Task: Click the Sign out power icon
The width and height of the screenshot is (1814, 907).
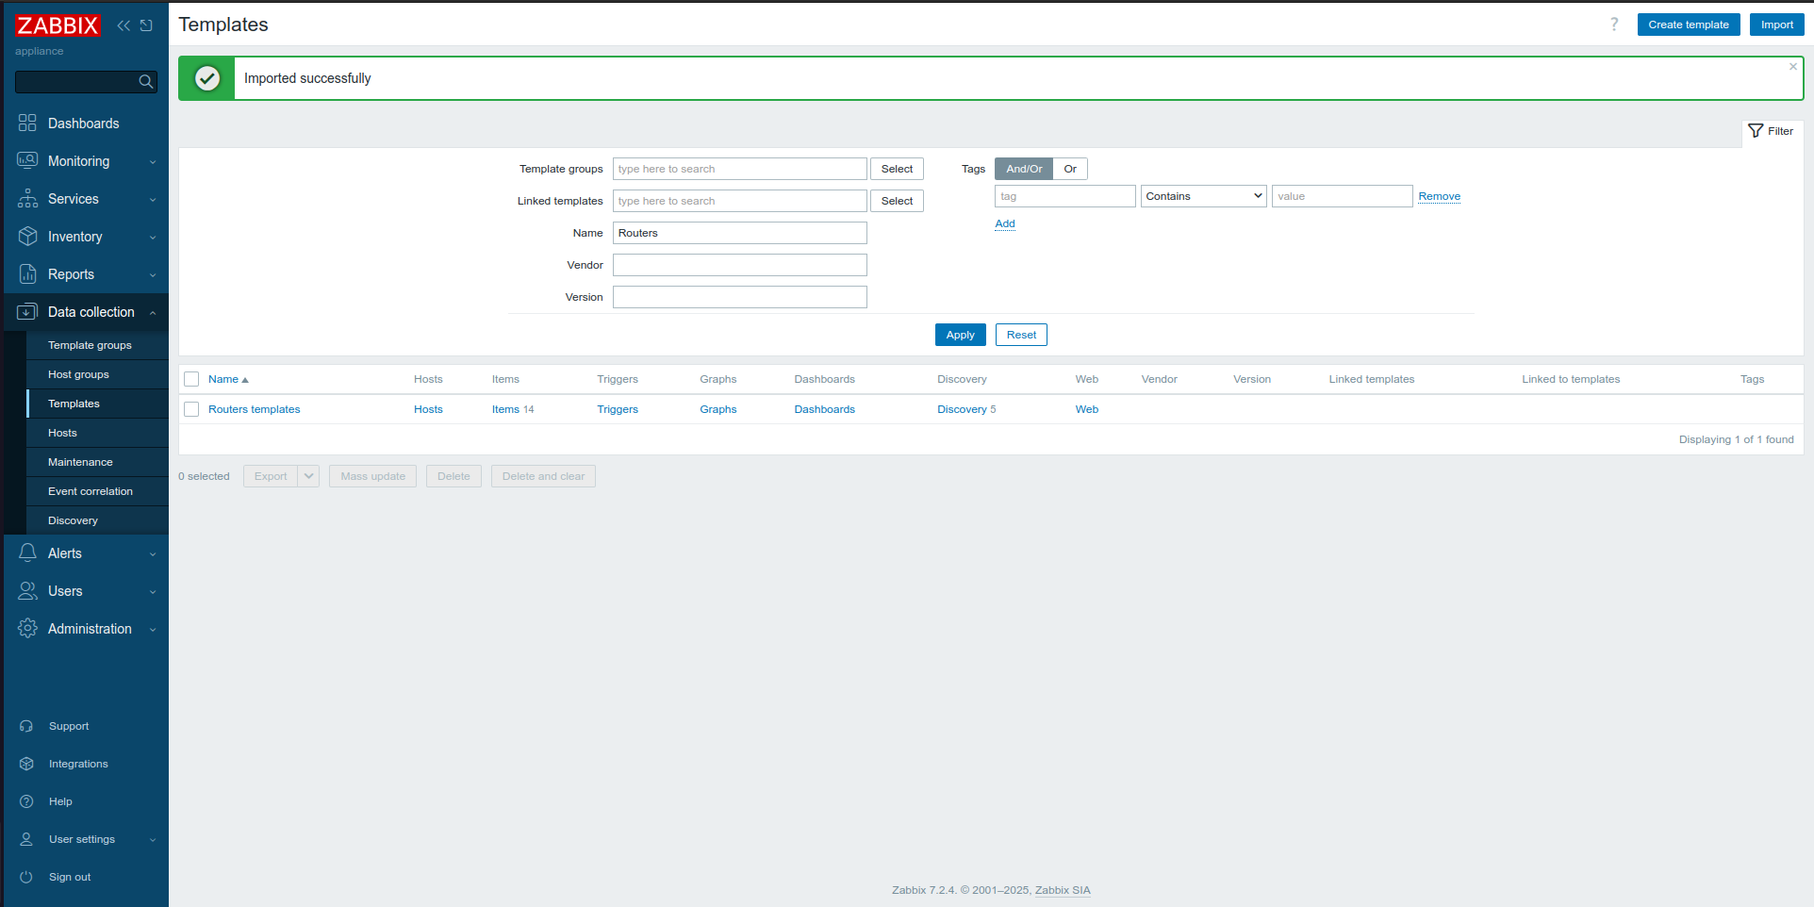Action: (27, 877)
